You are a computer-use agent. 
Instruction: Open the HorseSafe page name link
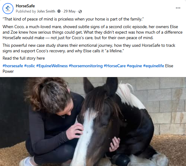point(25,6)
